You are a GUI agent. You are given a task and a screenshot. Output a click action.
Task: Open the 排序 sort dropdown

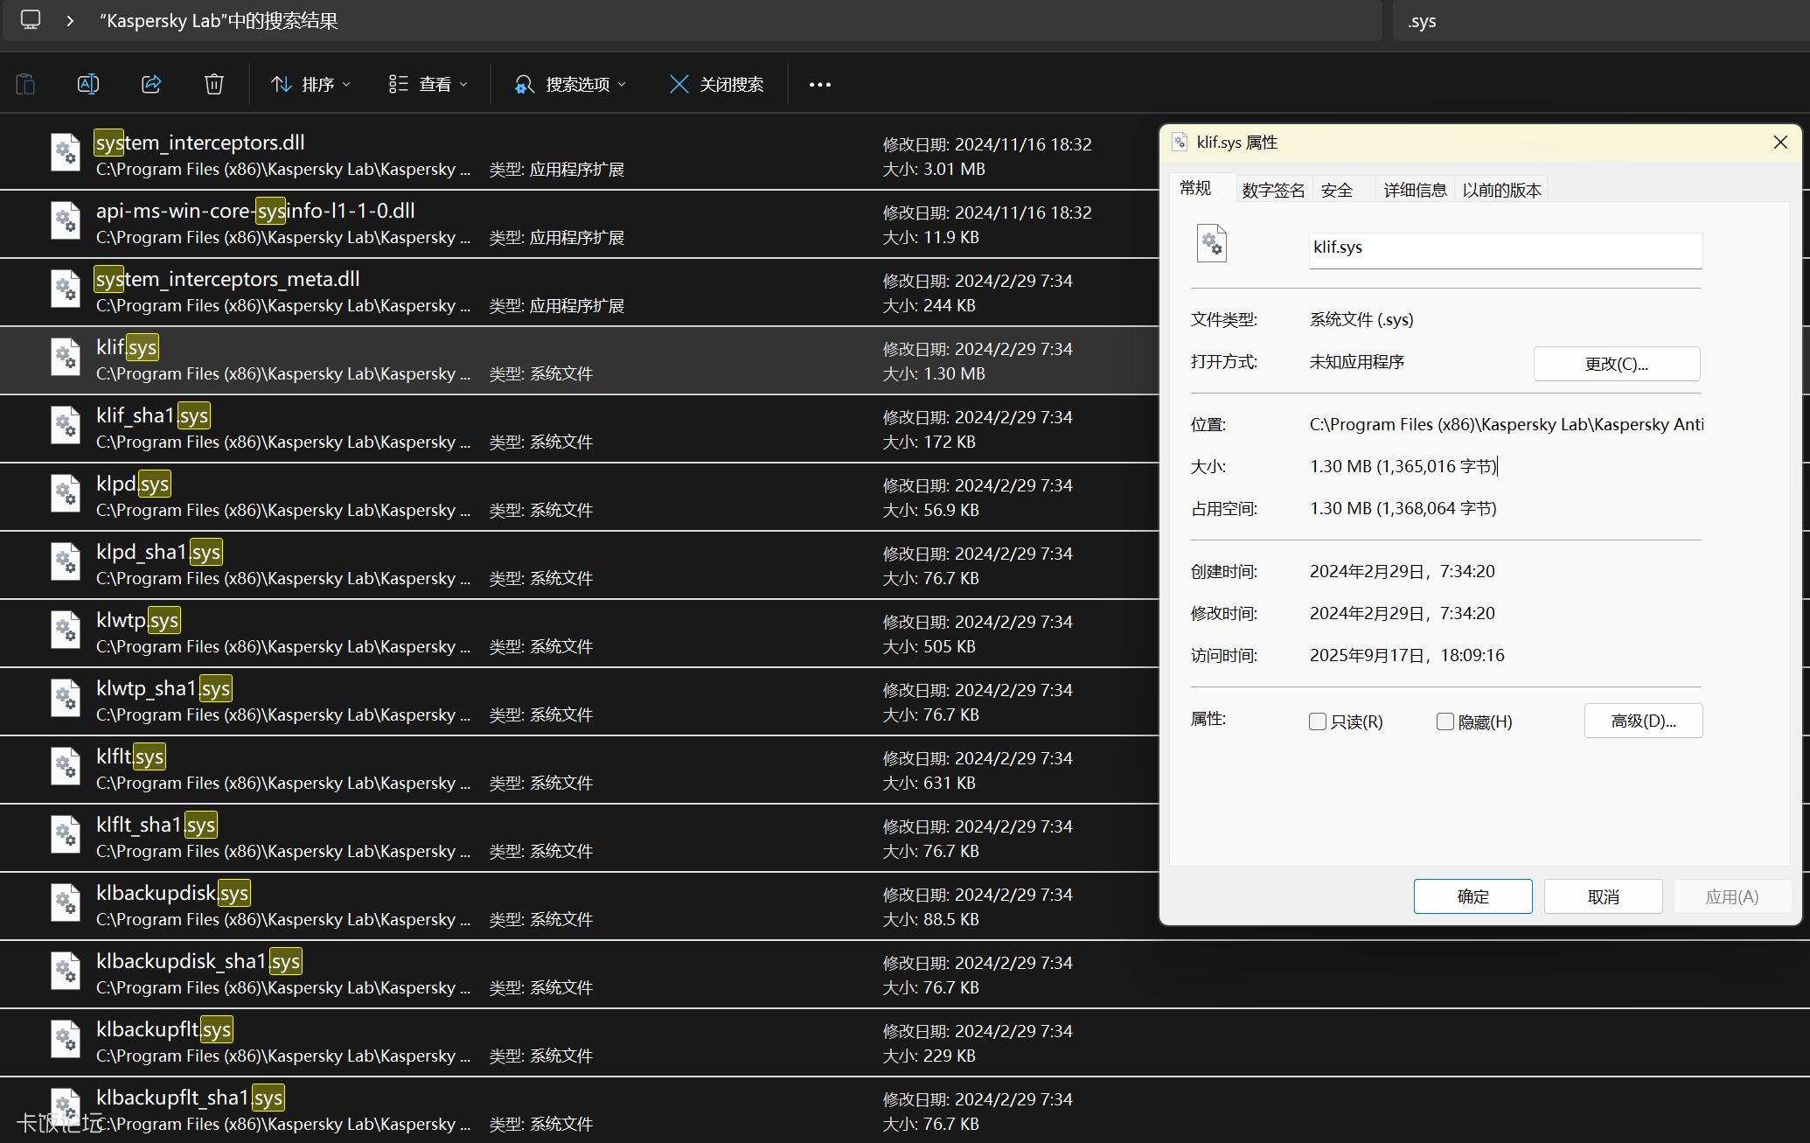310,84
